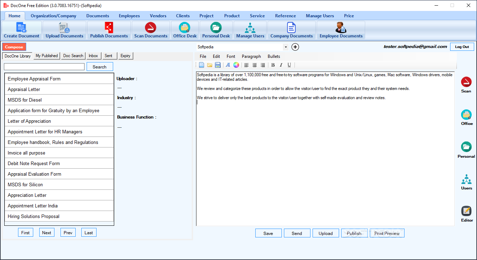This screenshot has height=260, width=477.
Task: Go to the Last page of list
Action: (89, 232)
